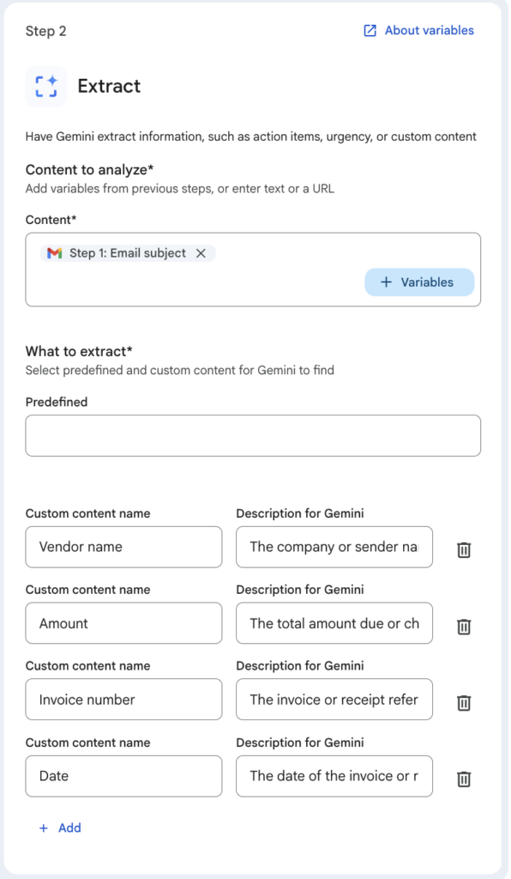
Task: Remove the Step 1: Email subject chip
Action: point(201,252)
